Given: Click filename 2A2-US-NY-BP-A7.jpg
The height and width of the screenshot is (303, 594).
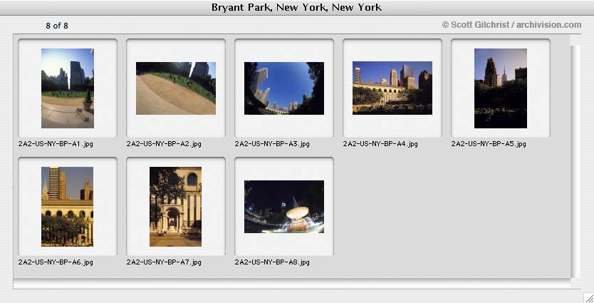Looking at the screenshot, I should (164, 262).
